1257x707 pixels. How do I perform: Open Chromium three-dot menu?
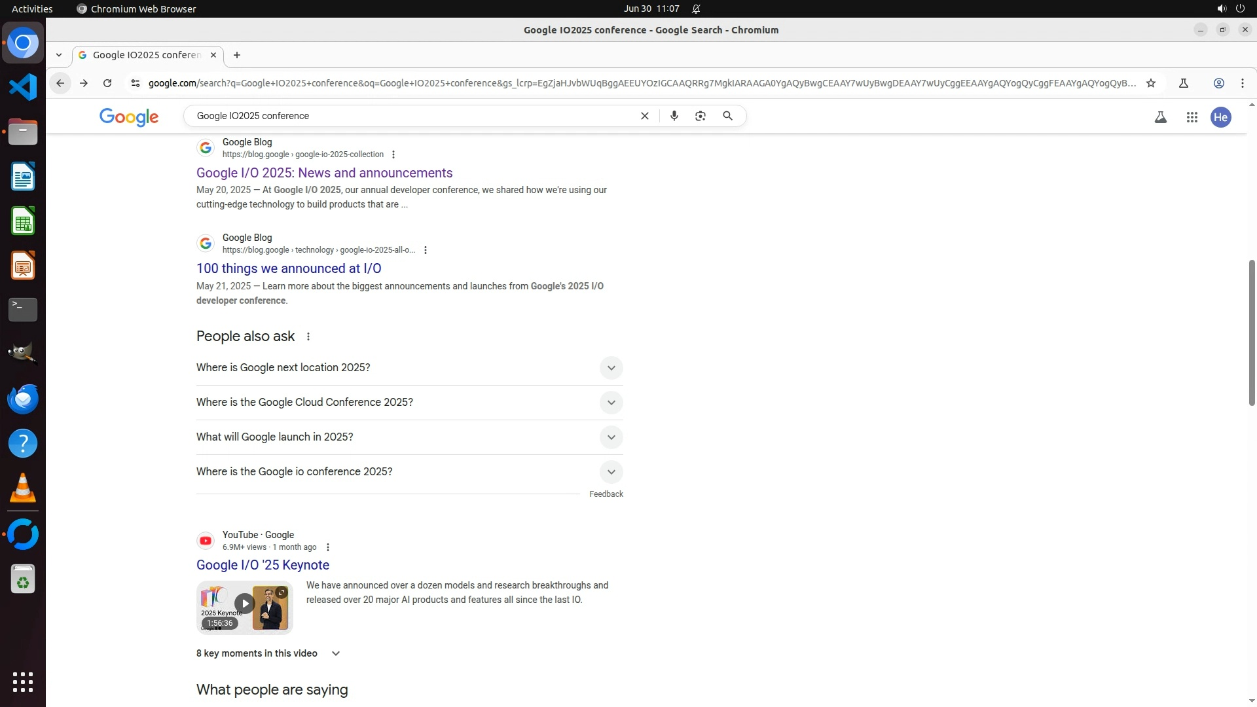(x=1242, y=83)
